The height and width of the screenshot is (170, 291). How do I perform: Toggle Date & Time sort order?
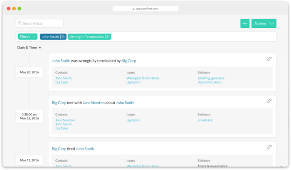(29, 48)
